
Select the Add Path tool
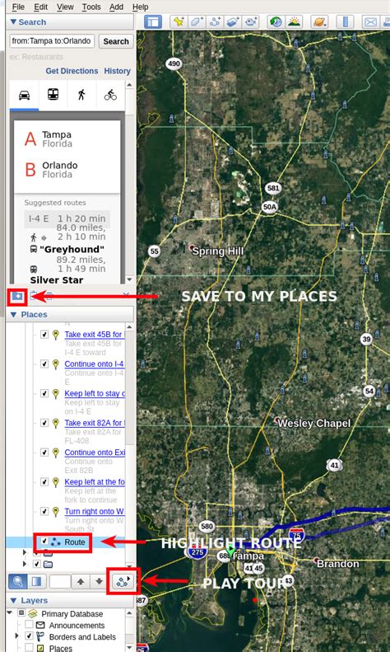(x=216, y=21)
